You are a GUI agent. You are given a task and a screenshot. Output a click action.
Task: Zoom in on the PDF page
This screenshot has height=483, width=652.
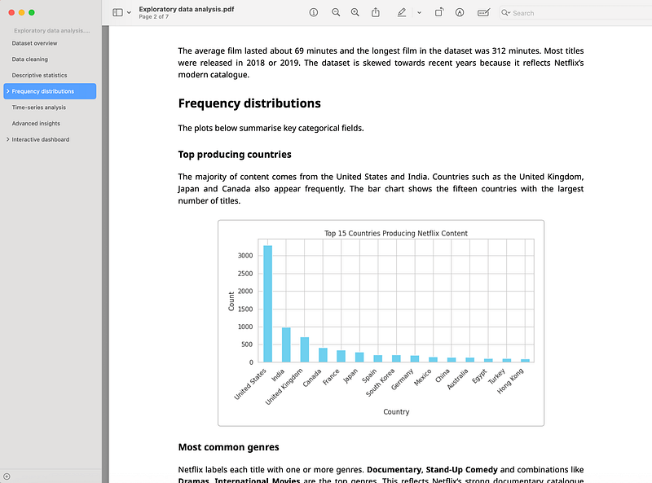click(355, 12)
